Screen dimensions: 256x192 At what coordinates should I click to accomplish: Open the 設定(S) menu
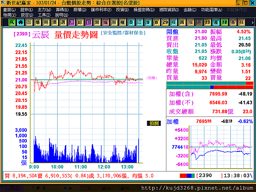[x=27, y=15]
